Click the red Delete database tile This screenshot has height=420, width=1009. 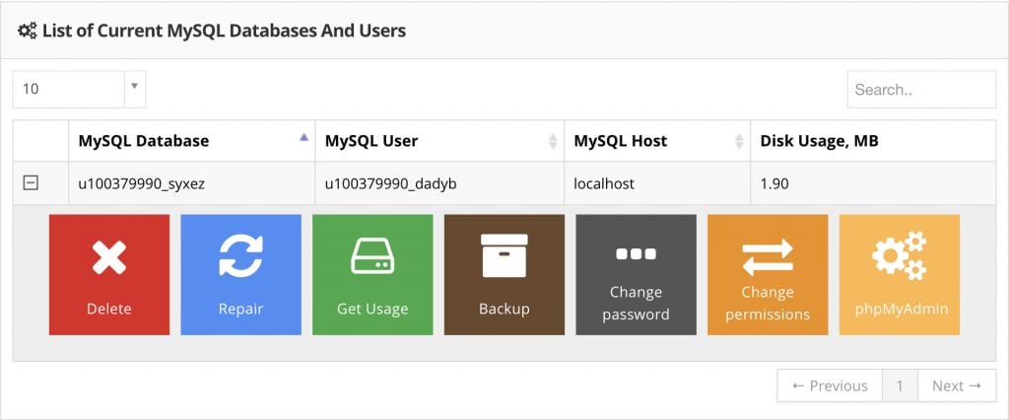[x=108, y=274]
